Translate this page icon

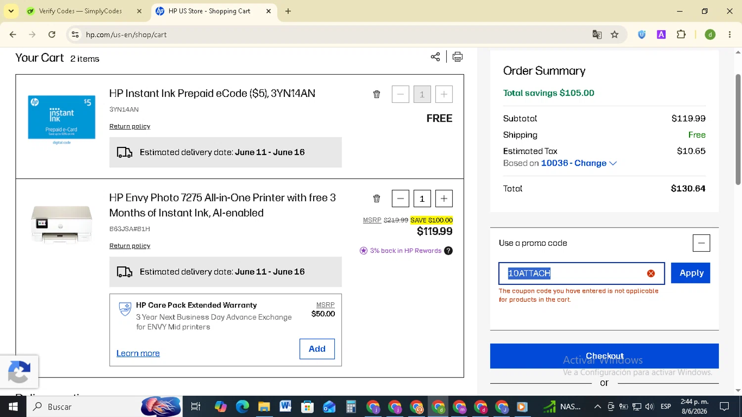(597, 34)
